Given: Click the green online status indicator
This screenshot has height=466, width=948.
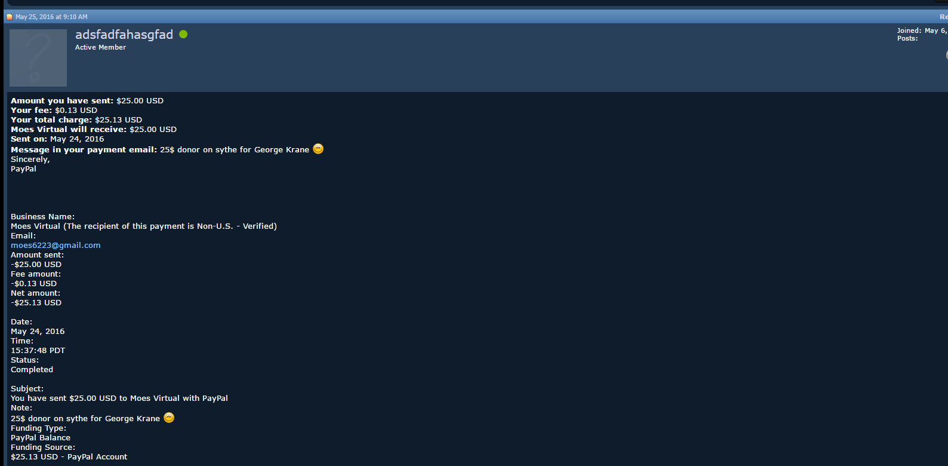Looking at the screenshot, I should coord(183,34).
